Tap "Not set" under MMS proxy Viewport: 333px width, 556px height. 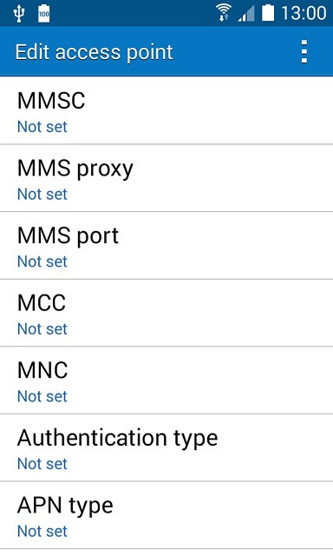point(42,195)
